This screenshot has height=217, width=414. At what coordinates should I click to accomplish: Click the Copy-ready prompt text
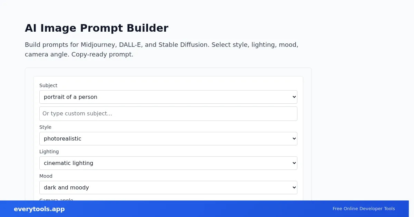click(x=102, y=54)
